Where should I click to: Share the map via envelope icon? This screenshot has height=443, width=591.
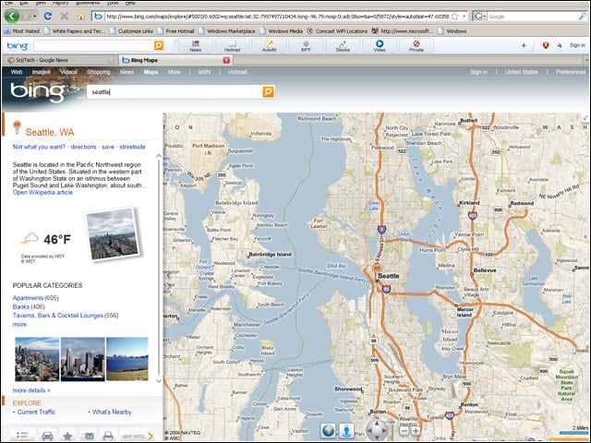89,436
